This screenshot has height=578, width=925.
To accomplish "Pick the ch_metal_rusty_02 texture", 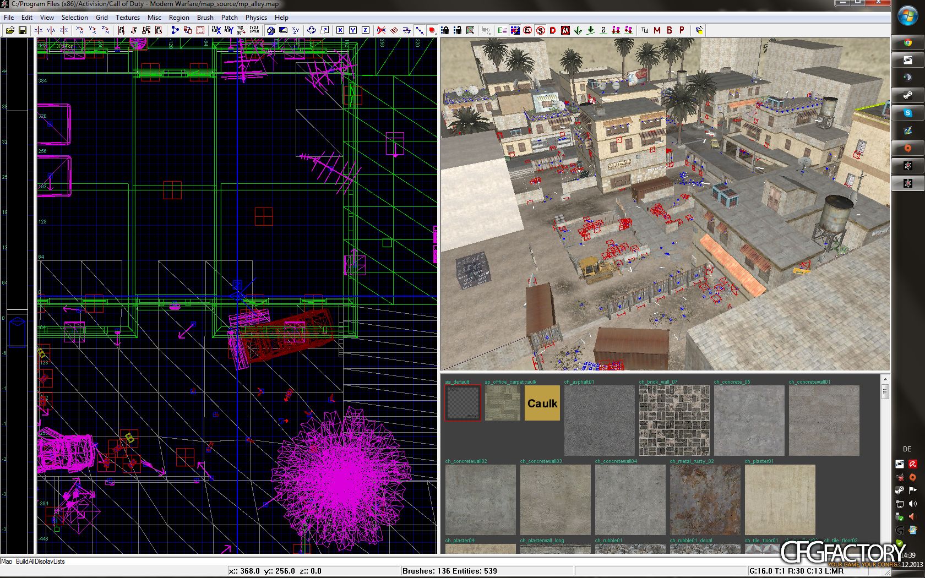I will click(x=705, y=500).
